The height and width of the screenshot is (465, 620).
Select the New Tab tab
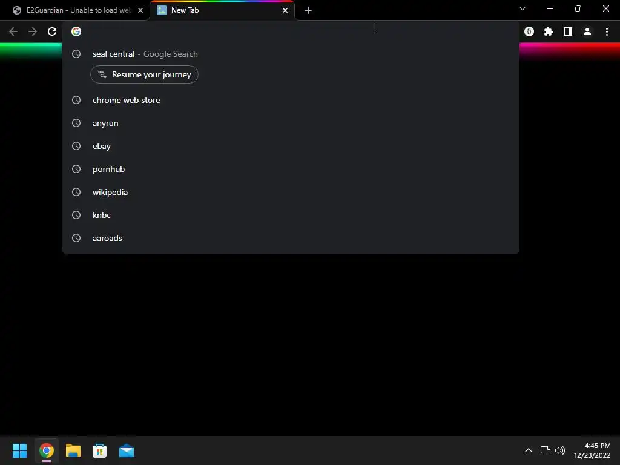pyautogui.click(x=222, y=10)
